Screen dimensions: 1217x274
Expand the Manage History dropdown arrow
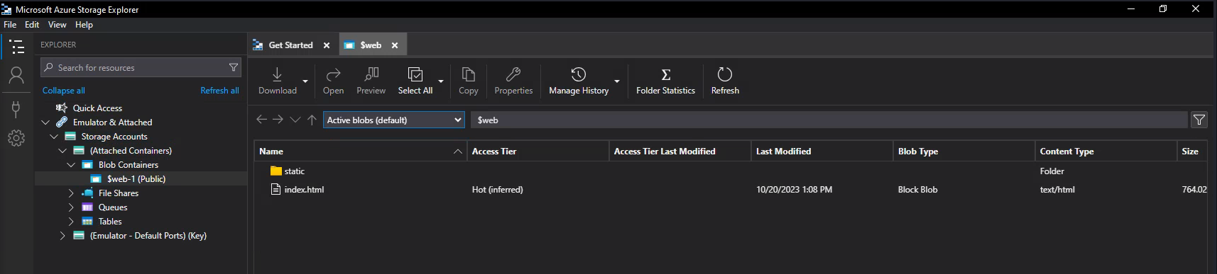pyautogui.click(x=617, y=81)
